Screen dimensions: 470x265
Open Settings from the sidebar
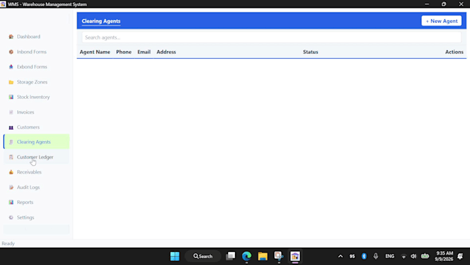[36, 217]
